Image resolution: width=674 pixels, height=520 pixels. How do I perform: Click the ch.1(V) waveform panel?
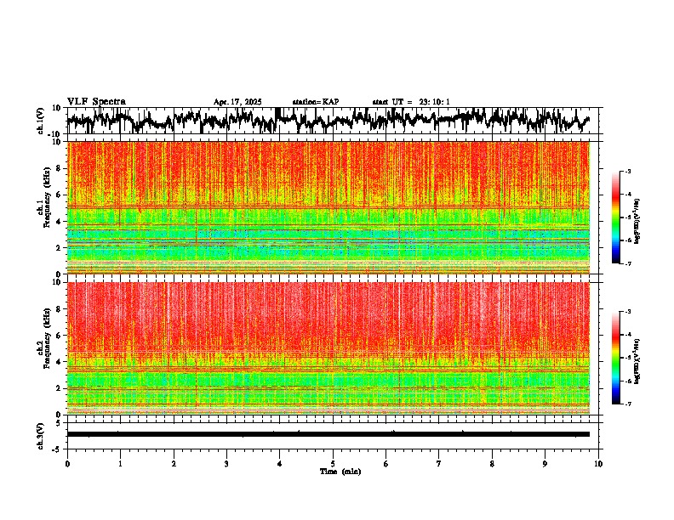tap(333, 120)
